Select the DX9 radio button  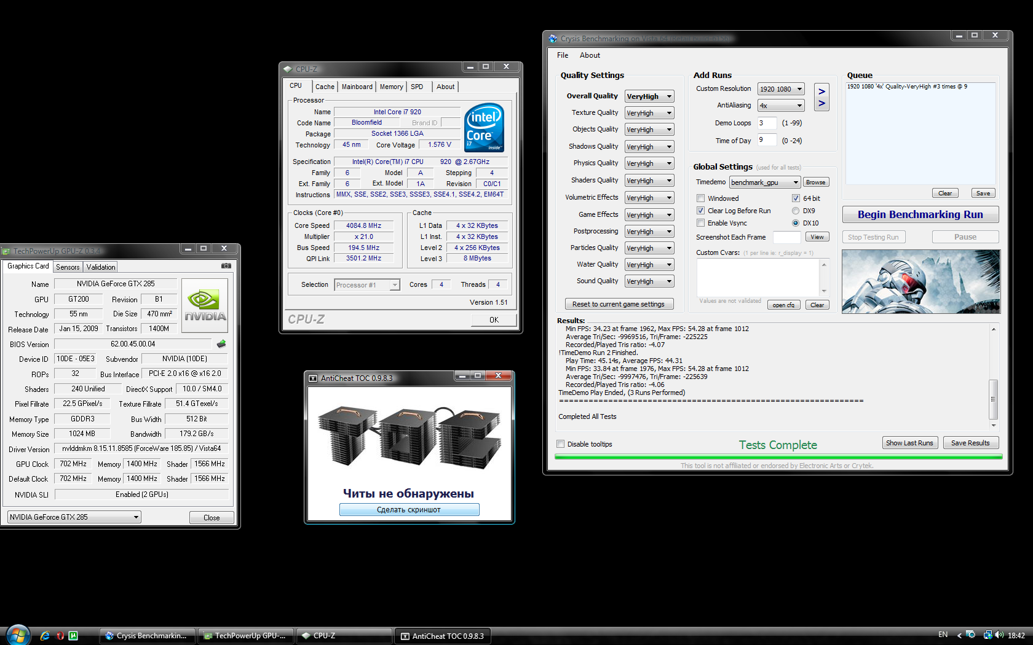796,211
